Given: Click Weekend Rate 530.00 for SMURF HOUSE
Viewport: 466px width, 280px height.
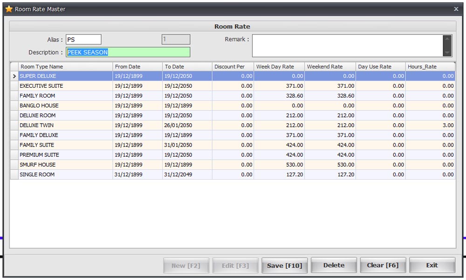Looking at the screenshot, I should pos(330,165).
